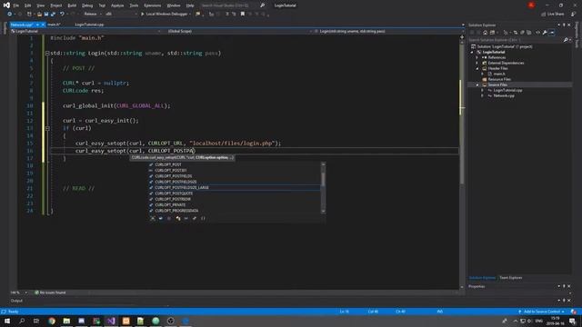Switch to the Team Explorer tab
Screen dimensions: 582x327
510,278
